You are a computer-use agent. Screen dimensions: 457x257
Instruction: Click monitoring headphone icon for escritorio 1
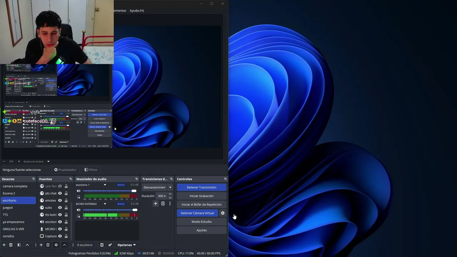pyautogui.click(x=79, y=197)
